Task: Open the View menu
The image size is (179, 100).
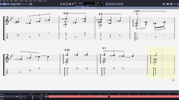Action: 35,1
